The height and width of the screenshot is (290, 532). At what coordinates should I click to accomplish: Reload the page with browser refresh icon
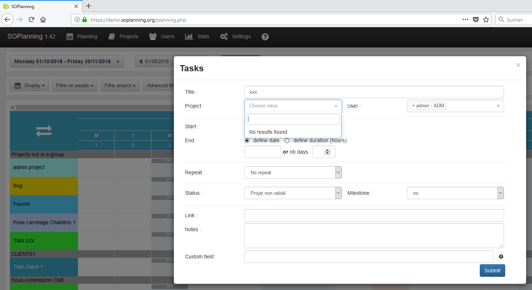coord(31,20)
